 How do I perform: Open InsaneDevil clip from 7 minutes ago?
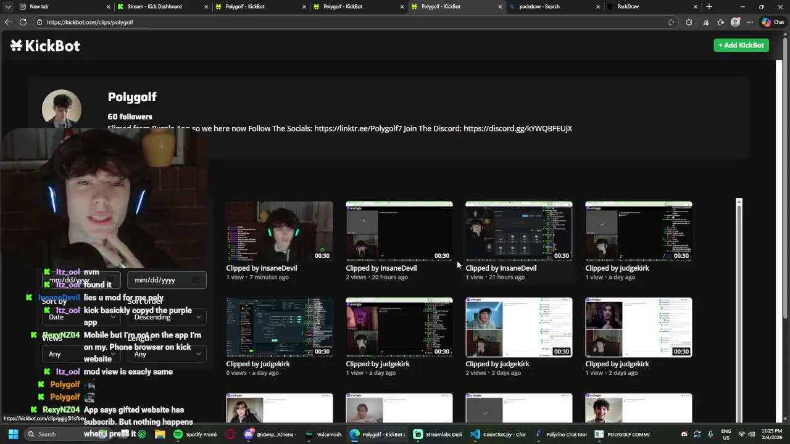pyautogui.click(x=279, y=231)
